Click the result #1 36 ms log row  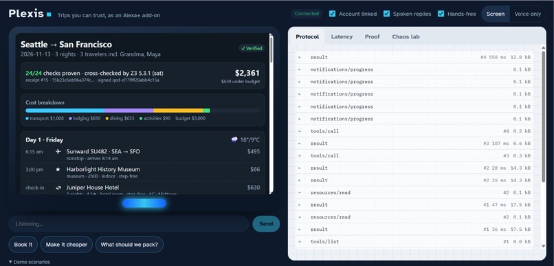click(414, 230)
